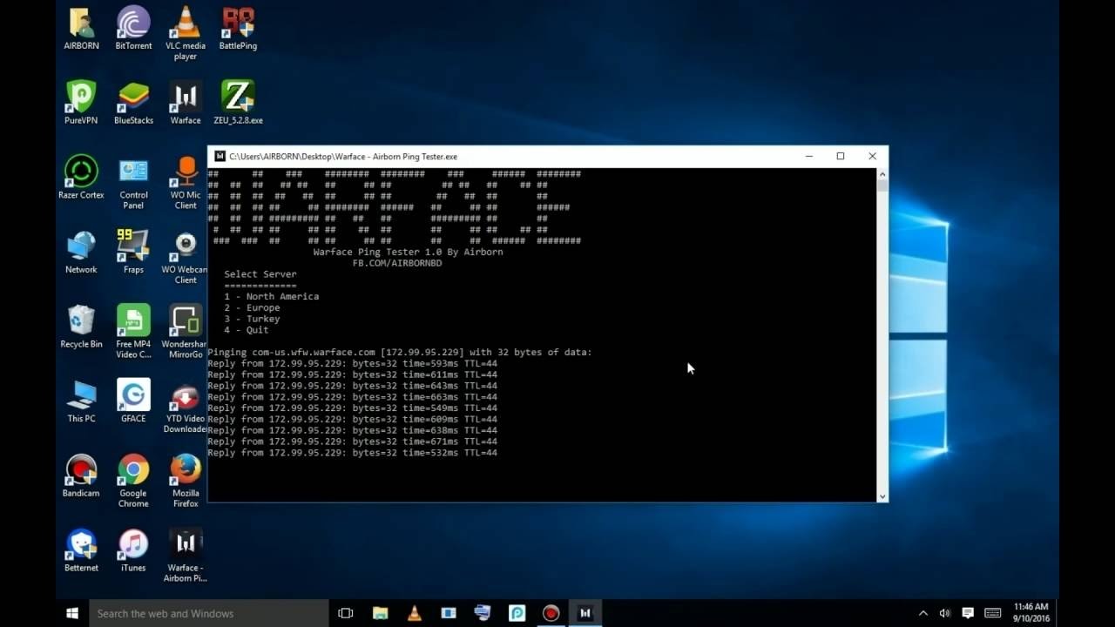The height and width of the screenshot is (627, 1115).
Task: Launch BitTorrent from the desktop
Action: point(133,29)
